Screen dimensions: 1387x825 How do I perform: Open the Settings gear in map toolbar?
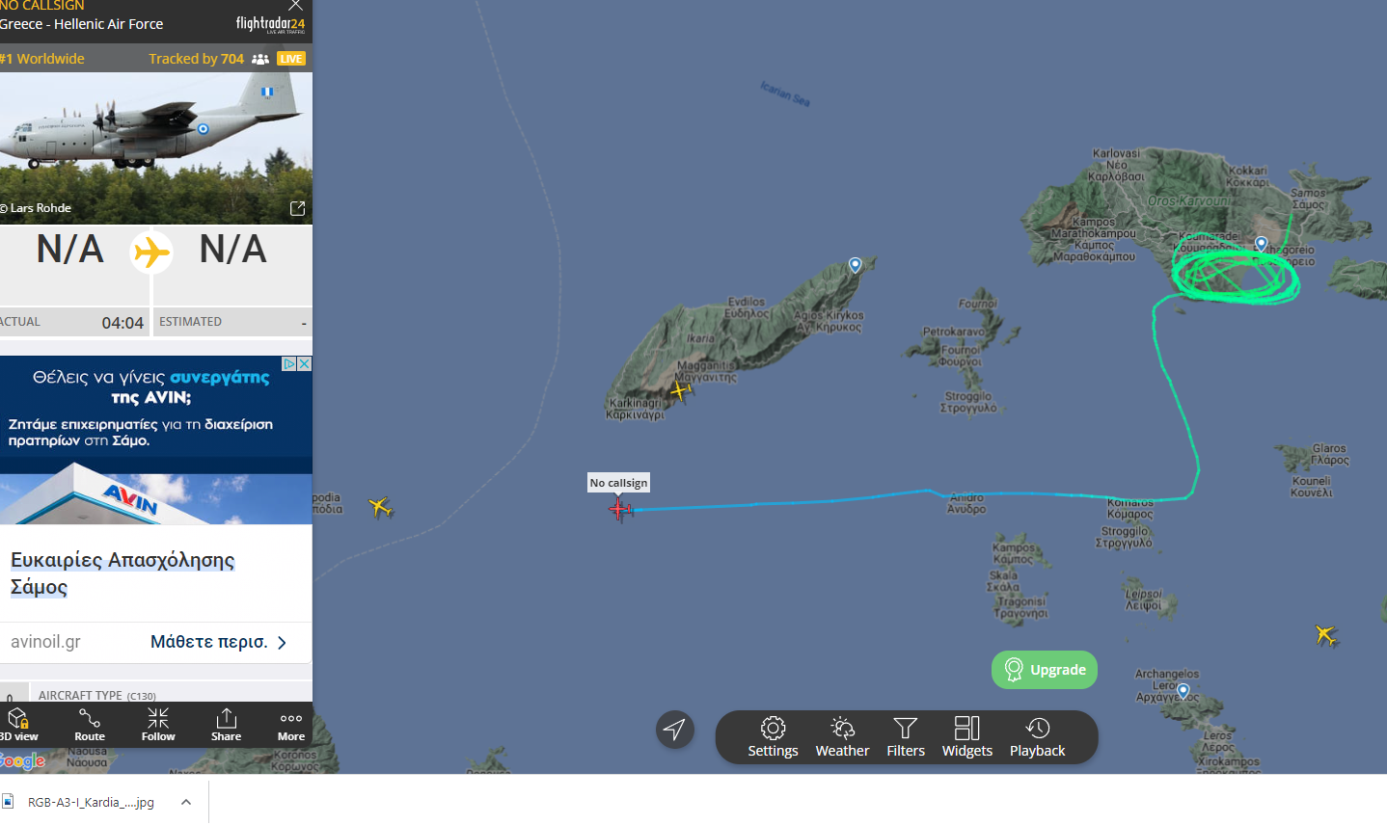pos(773,737)
